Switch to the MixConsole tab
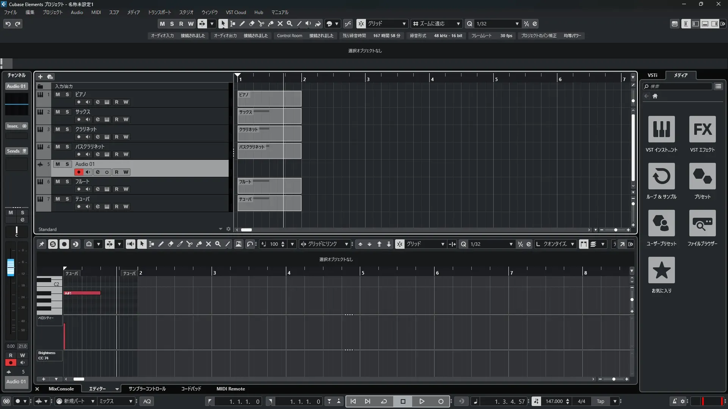The image size is (728, 409). point(61,389)
